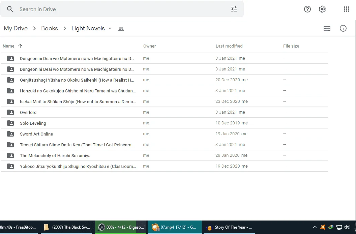Screen dimensions: 356x234
Task: Sort by the Last modified column header
Action: click(x=229, y=46)
